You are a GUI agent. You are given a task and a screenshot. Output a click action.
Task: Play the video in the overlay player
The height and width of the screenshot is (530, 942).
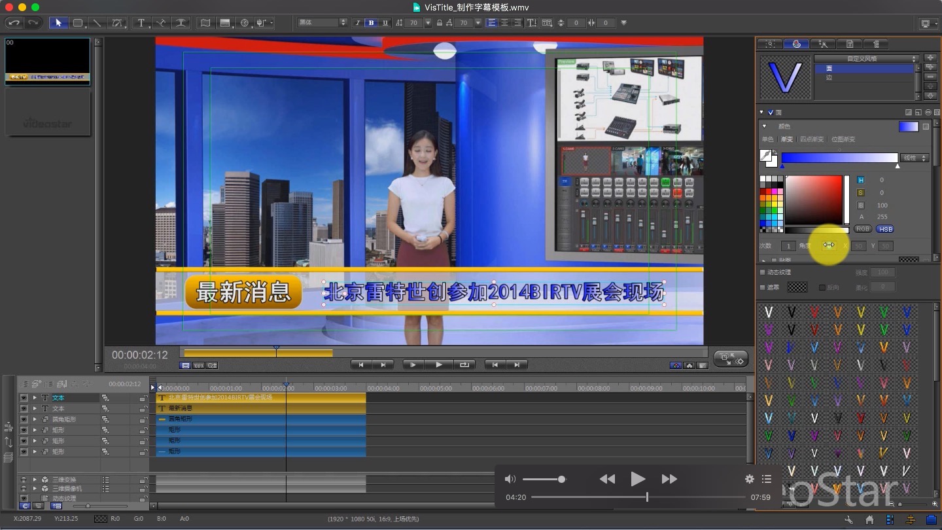point(638,479)
